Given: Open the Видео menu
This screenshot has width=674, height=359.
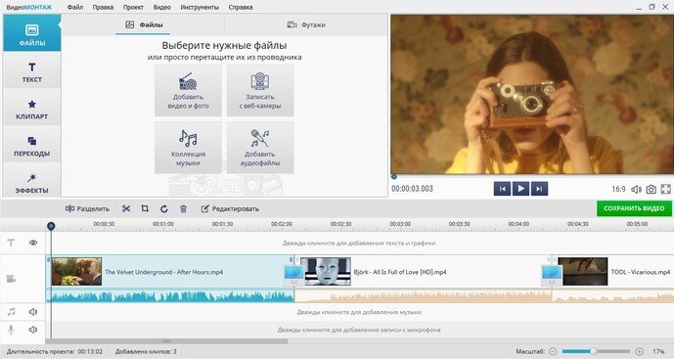Looking at the screenshot, I should pos(162,7).
